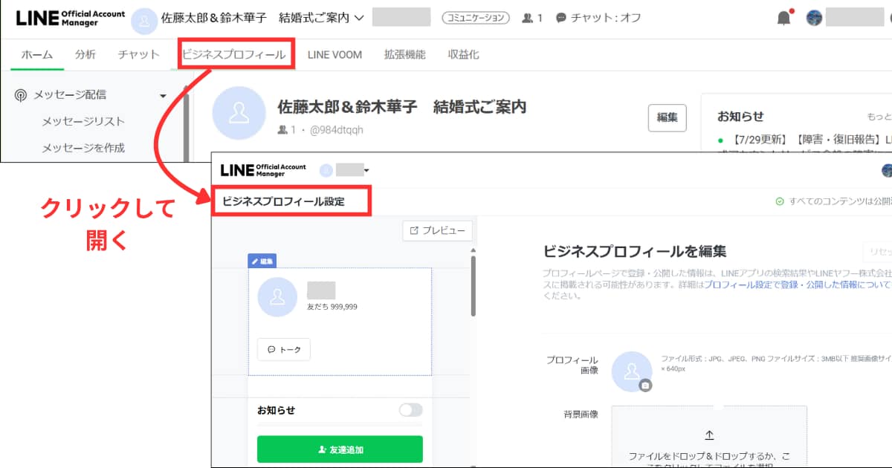Open the 収益化 tab

pyautogui.click(x=463, y=54)
